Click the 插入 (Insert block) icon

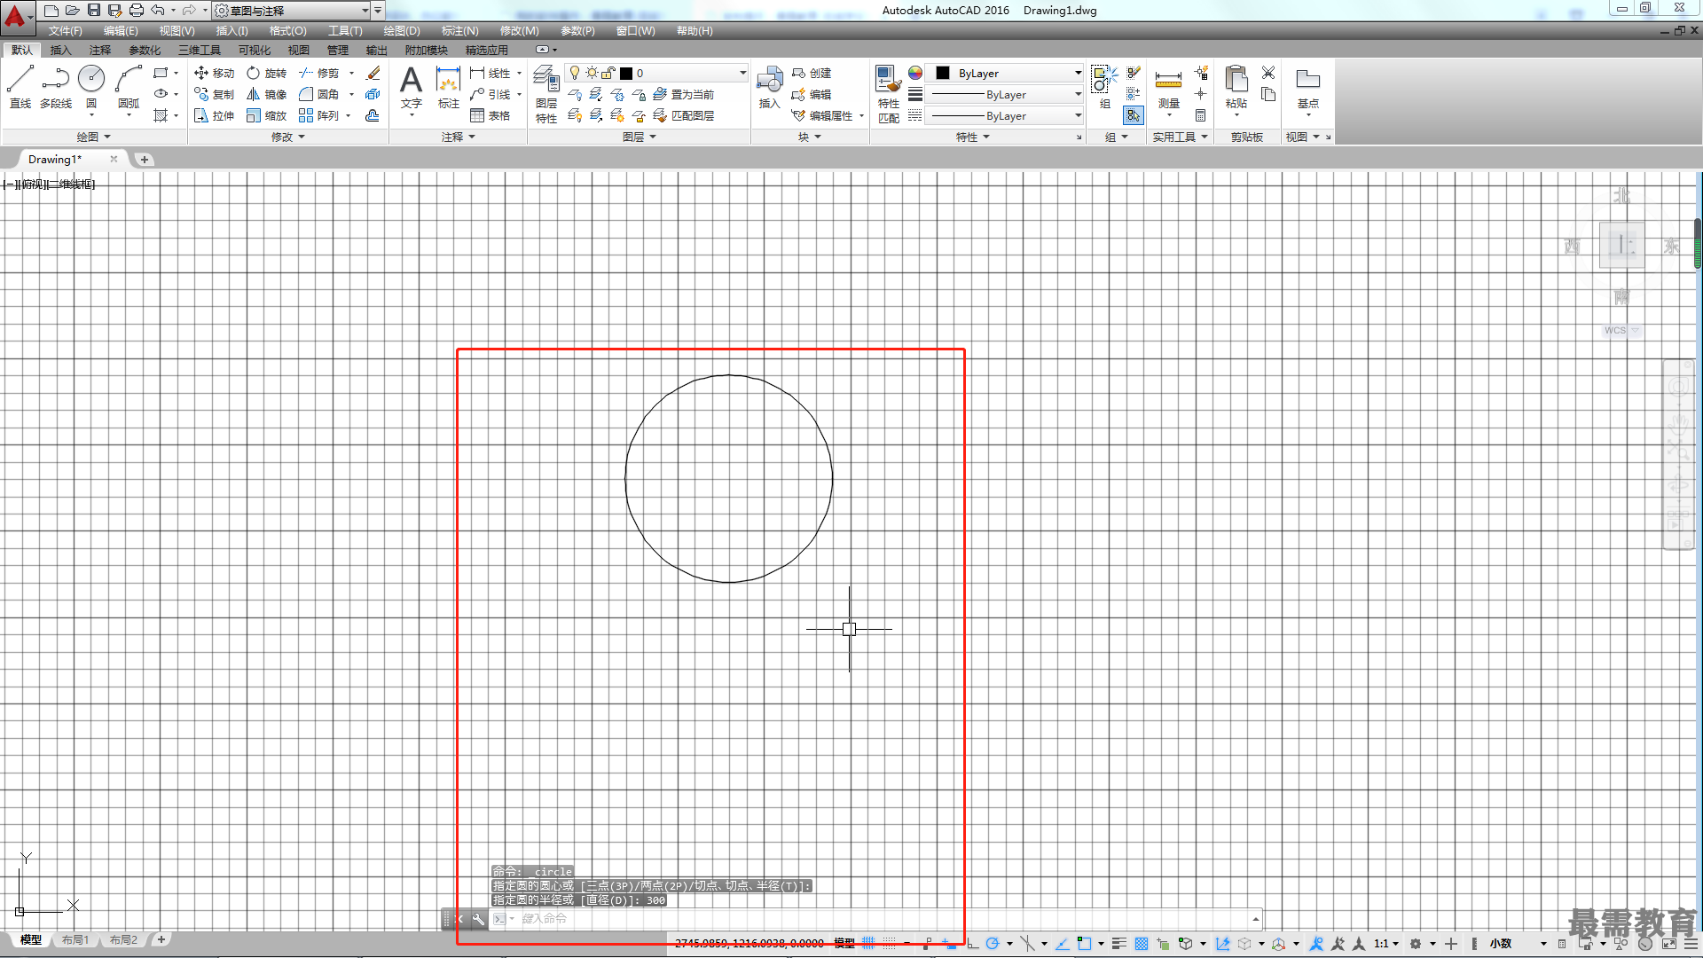pyautogui.click(x=769, y=87)
